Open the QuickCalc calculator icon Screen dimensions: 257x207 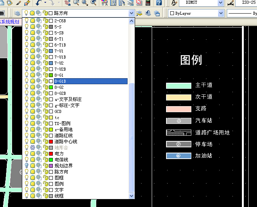pyautogui.click(x=148, y=3)
